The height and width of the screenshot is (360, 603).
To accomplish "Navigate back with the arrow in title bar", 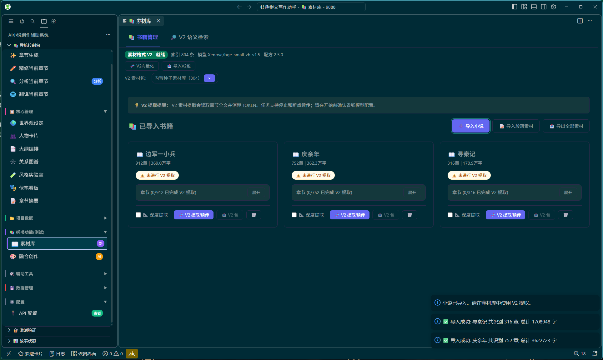I will [x=239, y=7].
